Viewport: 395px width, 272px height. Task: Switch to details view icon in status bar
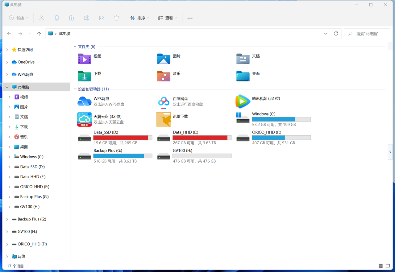(x=380, y=266)
